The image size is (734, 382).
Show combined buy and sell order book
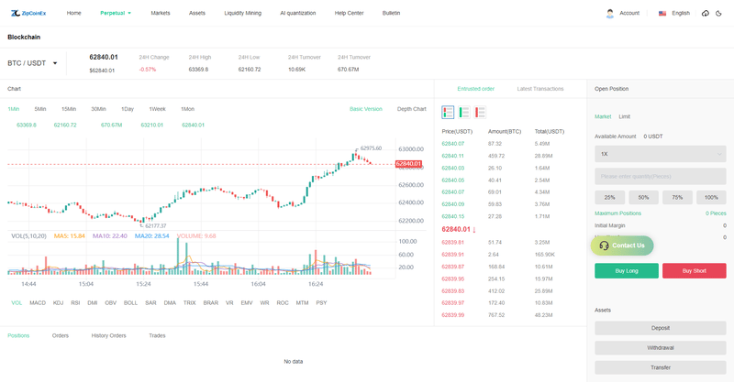point(448,112)
